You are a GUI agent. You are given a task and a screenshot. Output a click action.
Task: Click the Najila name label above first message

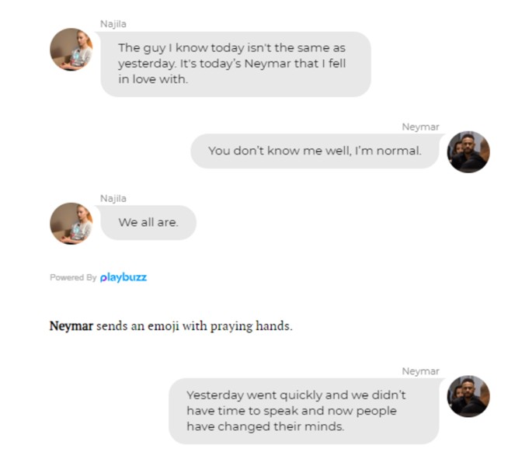[113, 24]
